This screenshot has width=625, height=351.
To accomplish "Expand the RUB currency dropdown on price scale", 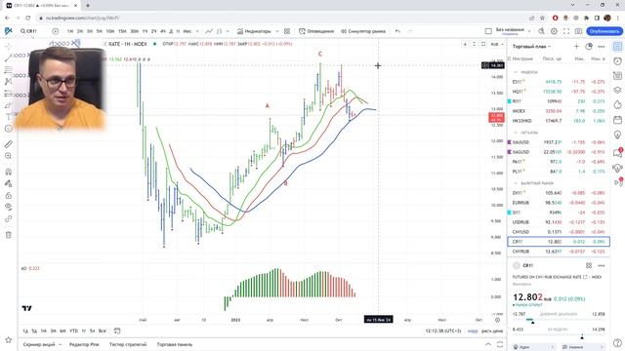I will click(497, 44).
